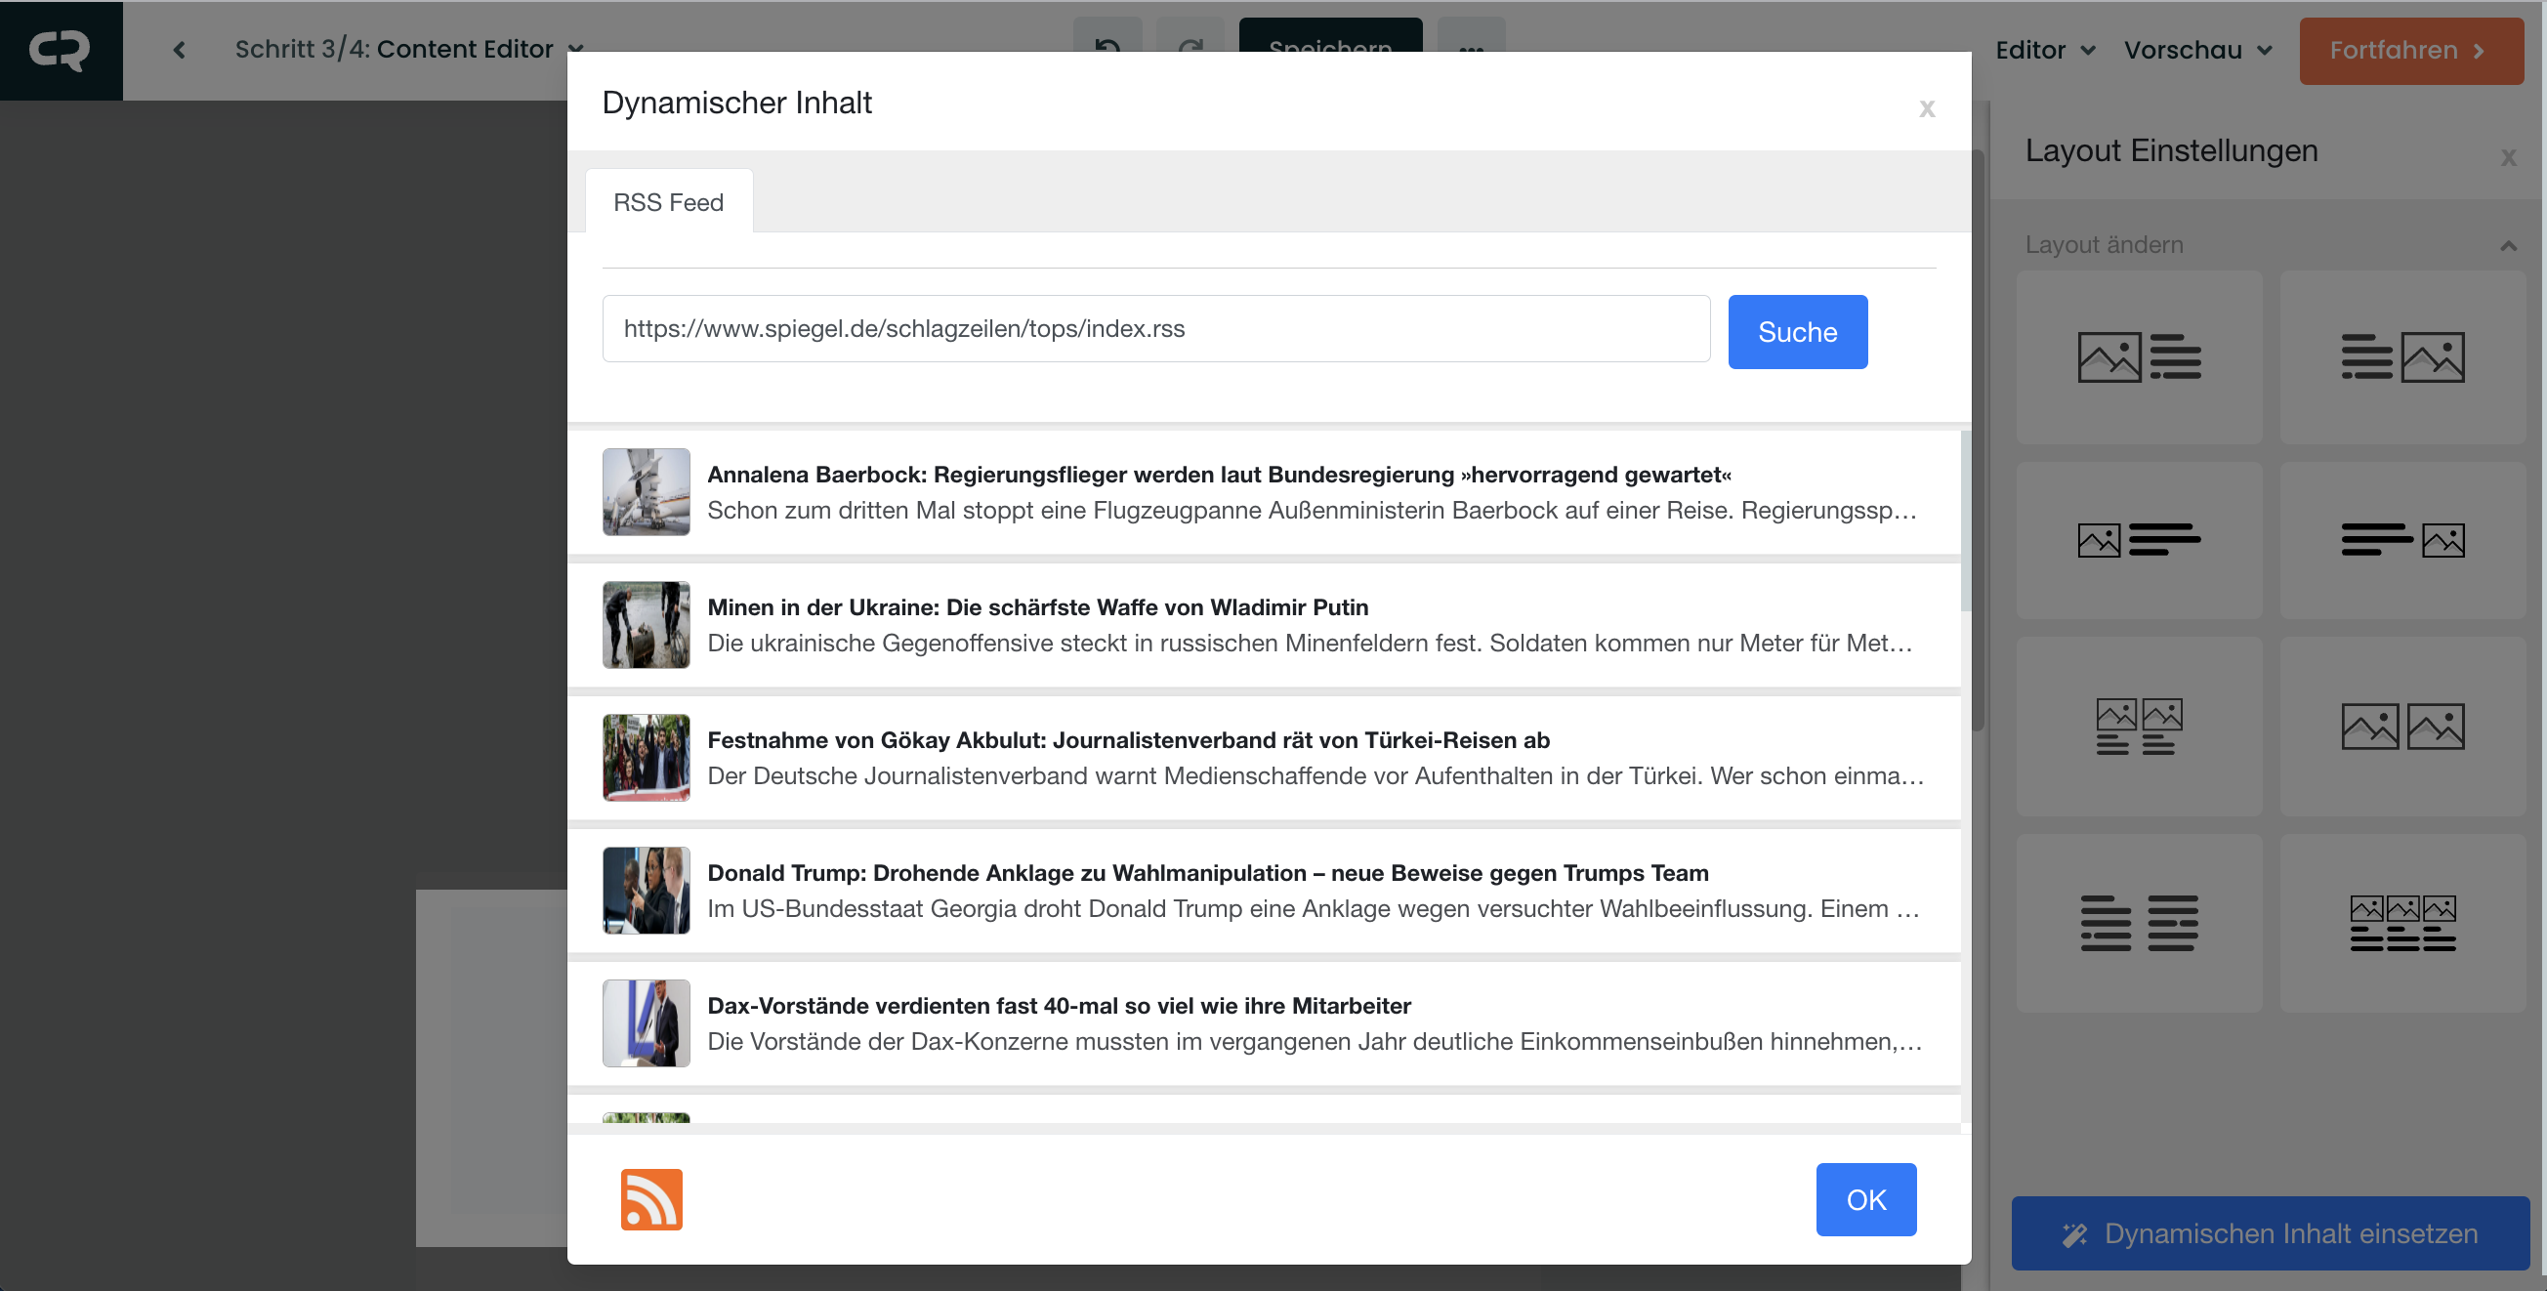Viewport: 2547px width, 1291px height.
Task: Collapse the Layout ändern section
Action: click(x=2508, y=245)
